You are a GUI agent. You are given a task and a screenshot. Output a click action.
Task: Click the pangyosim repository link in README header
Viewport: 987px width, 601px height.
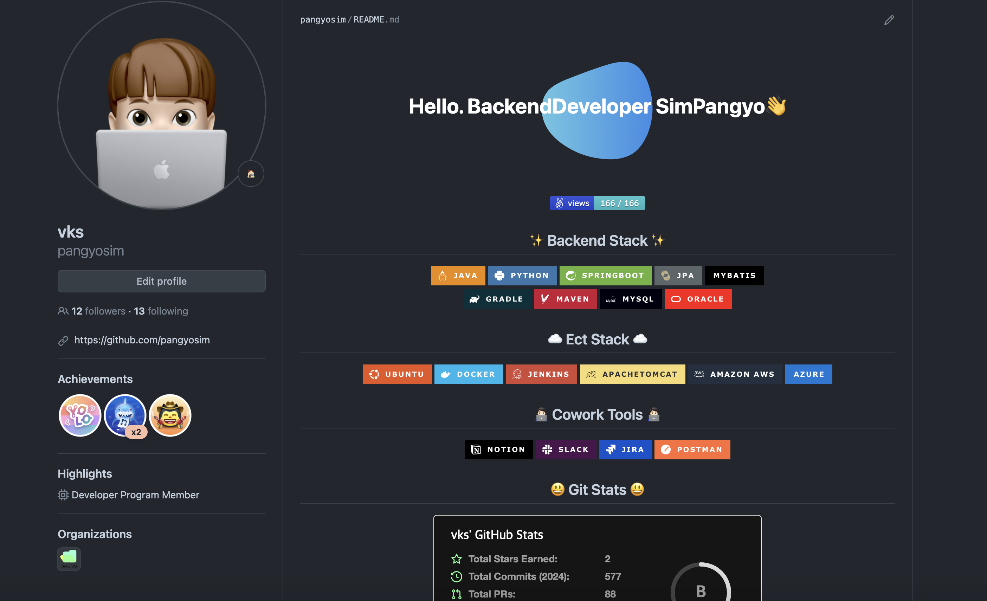click(322, 20)
